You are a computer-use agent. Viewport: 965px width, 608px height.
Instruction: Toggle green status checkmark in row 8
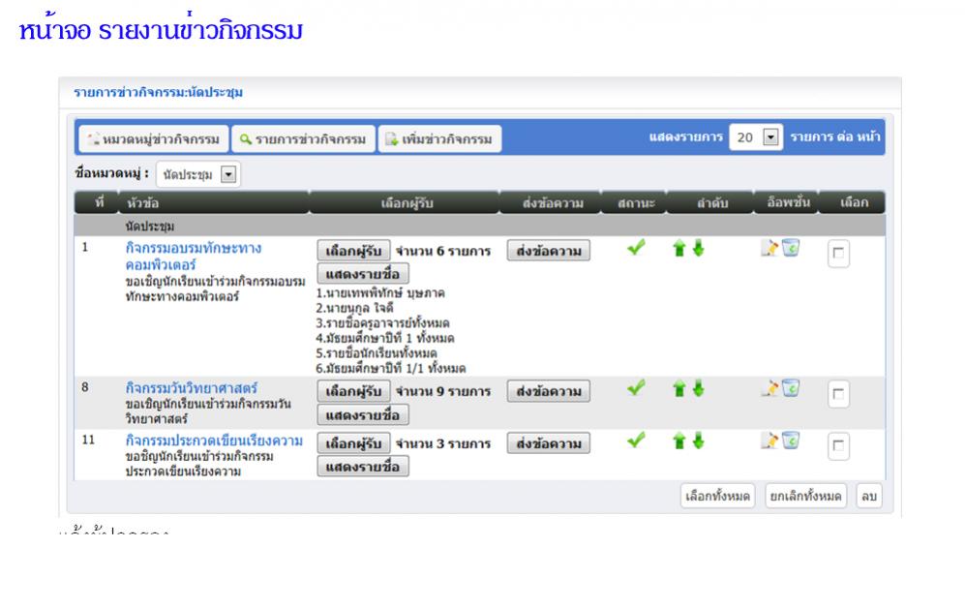[x=636, y=387]
